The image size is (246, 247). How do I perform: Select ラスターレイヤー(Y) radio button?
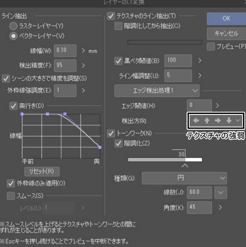[x=13, y=26]
